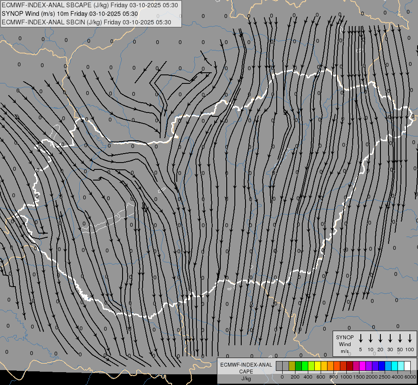Click the 10 m/s wind arrow in legend
This screenshot has height=385, width=418.
[371, 338]
